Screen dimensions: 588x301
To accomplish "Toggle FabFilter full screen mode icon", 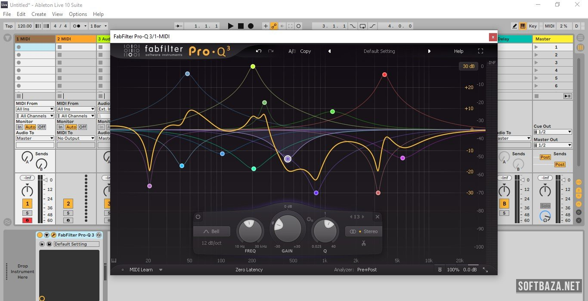I will point(481,51).
